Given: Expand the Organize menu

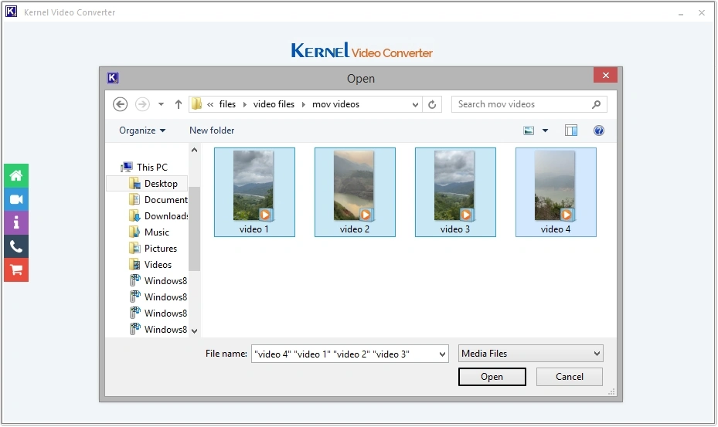Looking at the screenshot, I should [142, 130].
